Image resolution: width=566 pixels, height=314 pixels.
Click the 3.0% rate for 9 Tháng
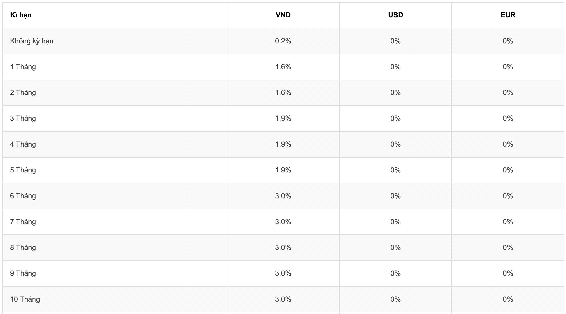(x=283, y=273)
